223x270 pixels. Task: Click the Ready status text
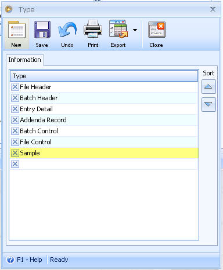click(59, 260)
